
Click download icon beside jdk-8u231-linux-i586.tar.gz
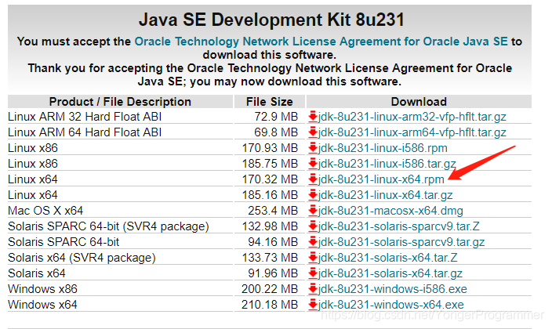tap(313, 164)
